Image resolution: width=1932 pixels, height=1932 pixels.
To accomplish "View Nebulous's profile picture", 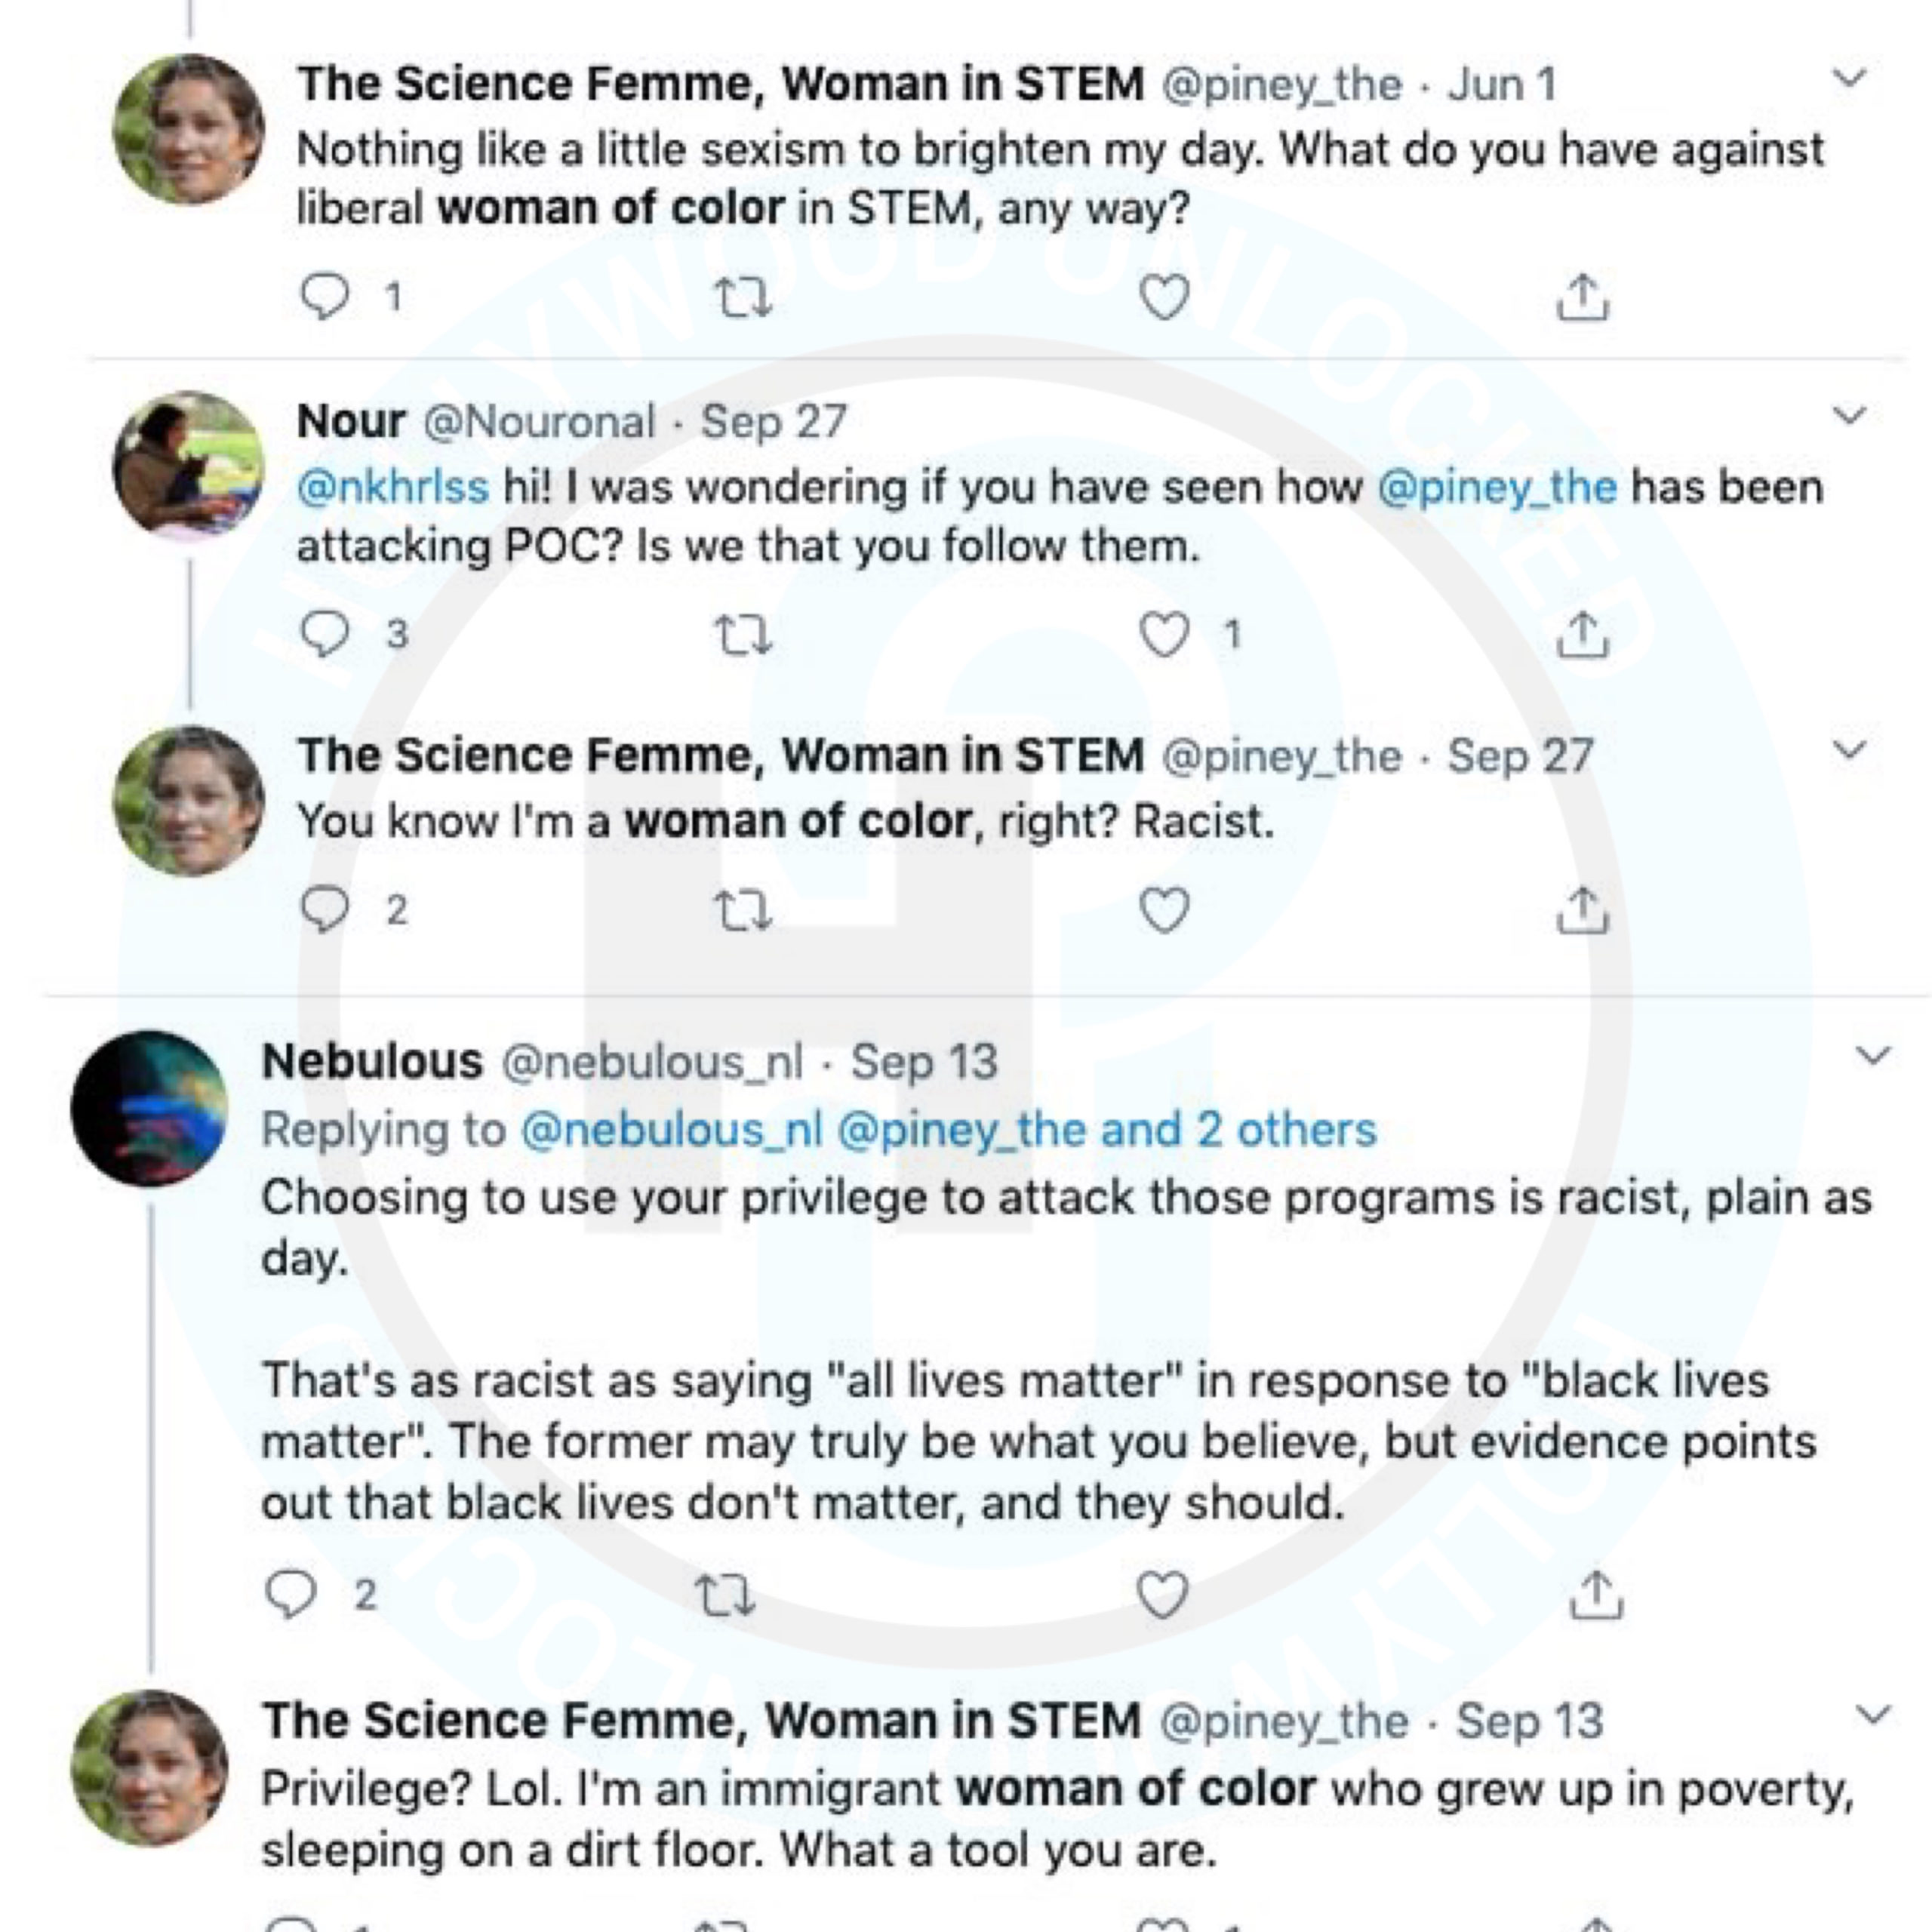I will (x=149, y=1108).
